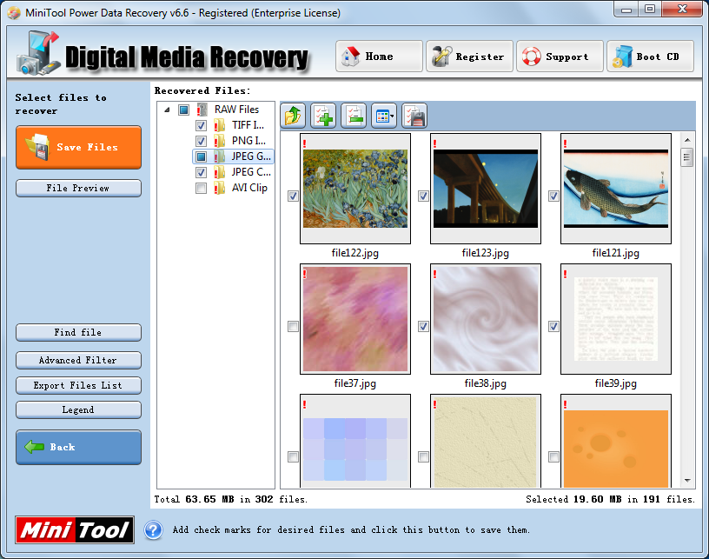Toggle the RAW Files checkbox
The width and height of the screenshot is (709, 559).
(x=183, y=110)
